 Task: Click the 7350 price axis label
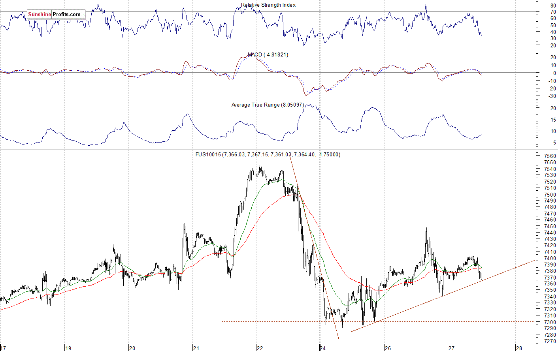[550, 290]
